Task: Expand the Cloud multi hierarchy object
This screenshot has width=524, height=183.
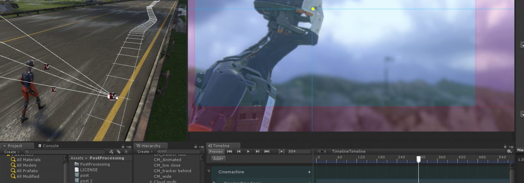Action: click(x=151, y=182)
